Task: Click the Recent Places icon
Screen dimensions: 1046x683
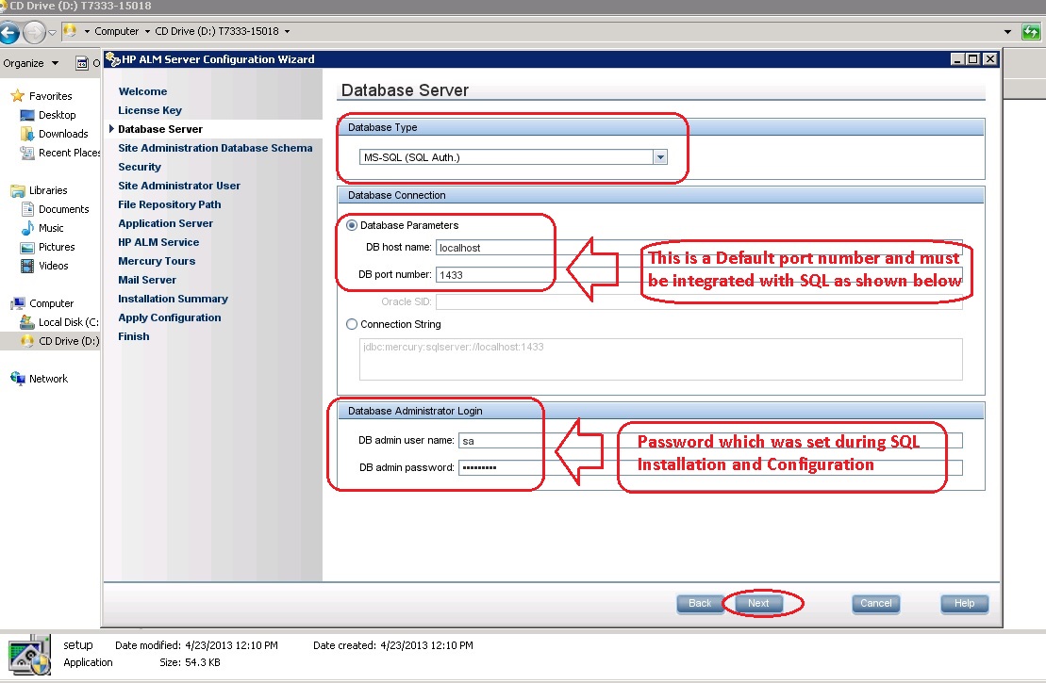Action: (27, 153)
